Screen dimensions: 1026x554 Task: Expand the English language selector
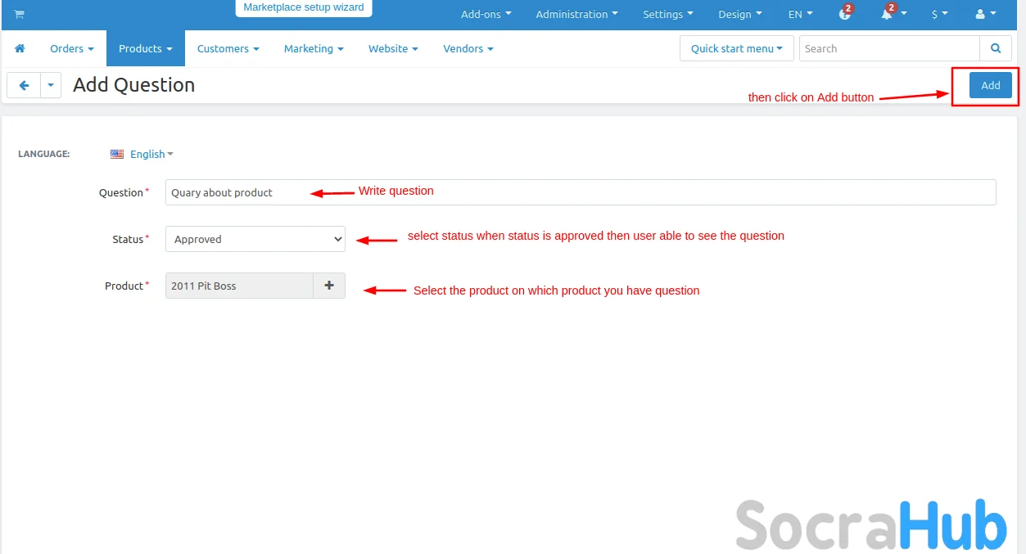pos(142,154)
